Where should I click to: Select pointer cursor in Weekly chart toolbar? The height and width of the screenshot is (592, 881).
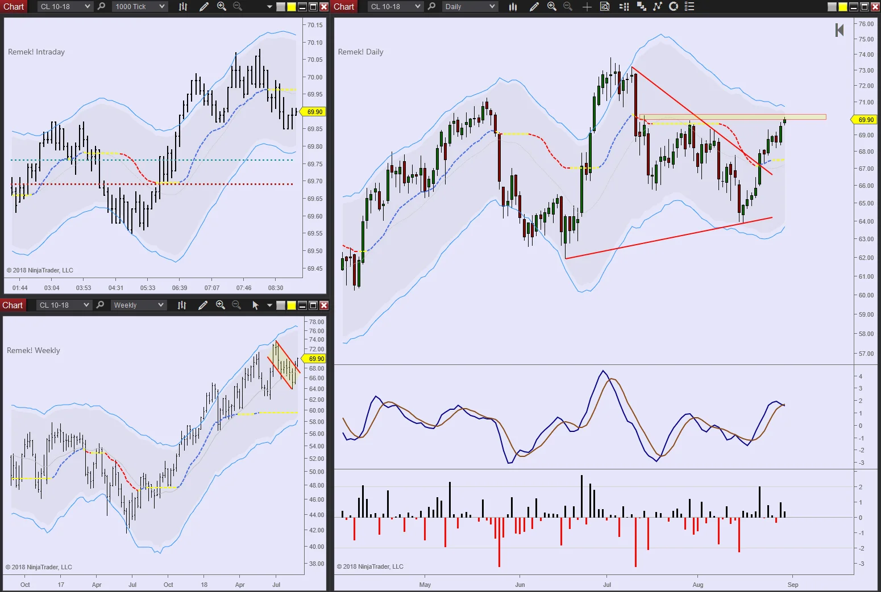[255, 305]
